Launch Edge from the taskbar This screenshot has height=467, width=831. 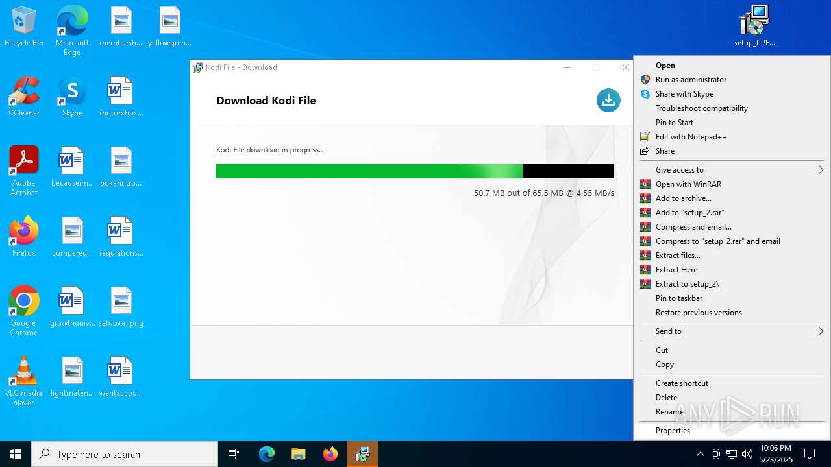tap(267, 454)
